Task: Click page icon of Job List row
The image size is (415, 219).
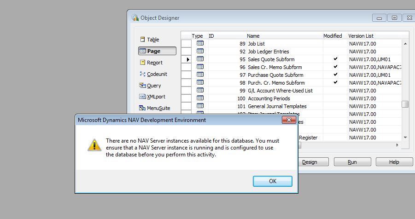Action: 200,43
